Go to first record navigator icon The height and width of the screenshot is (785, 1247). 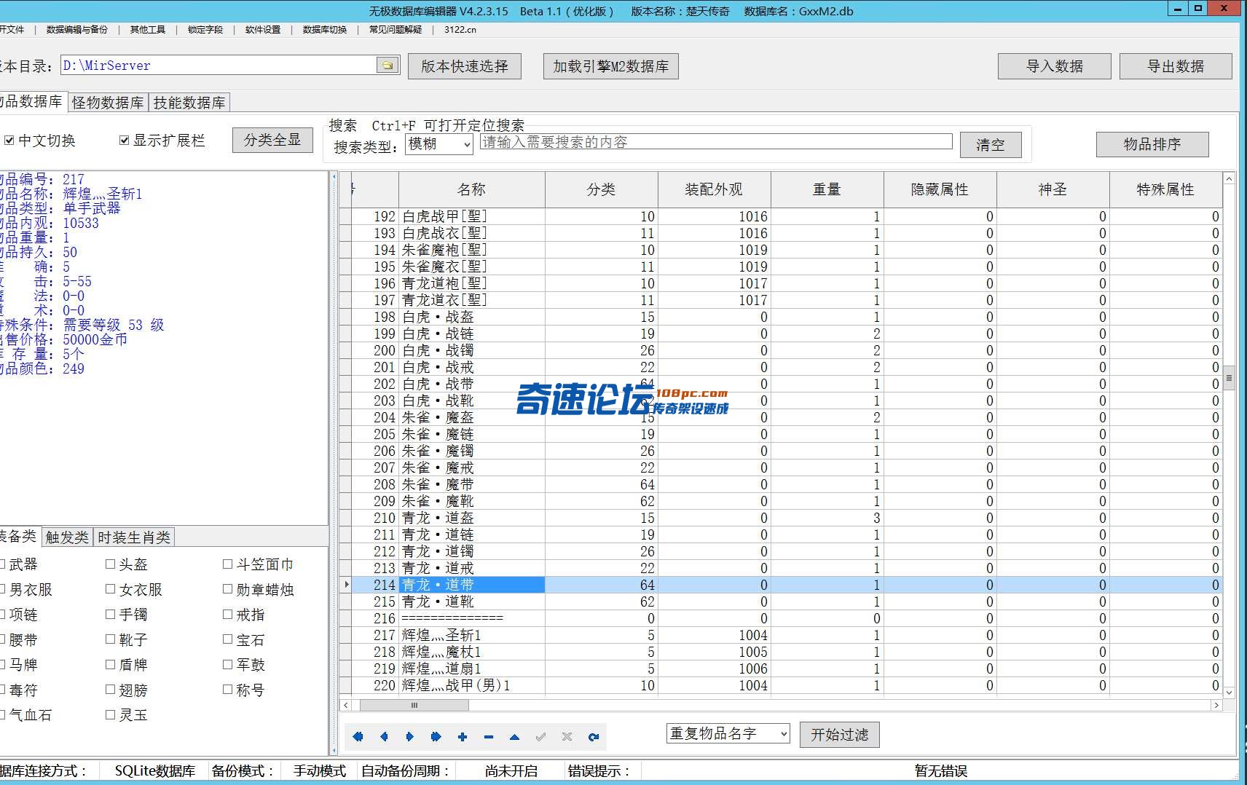click(358, 737)
